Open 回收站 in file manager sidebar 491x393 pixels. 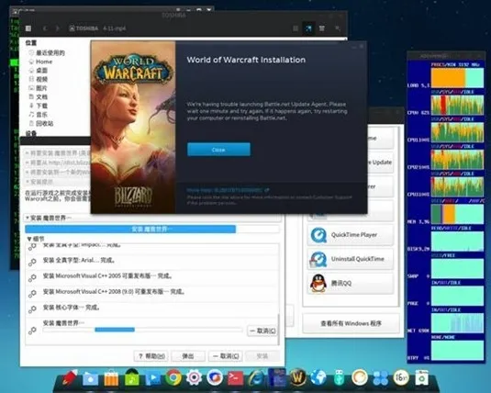pos(40,123)
